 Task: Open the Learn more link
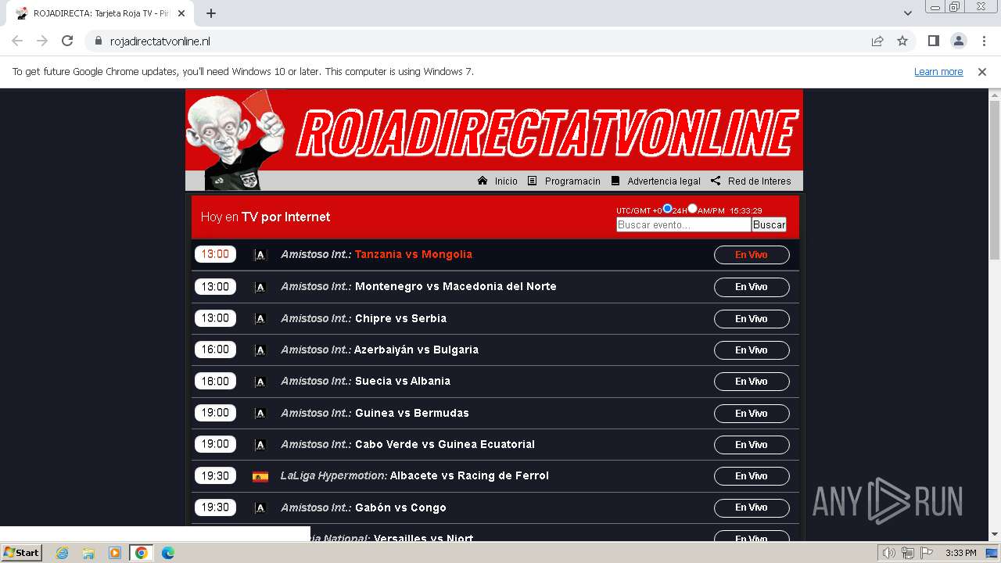click(938, 72)
